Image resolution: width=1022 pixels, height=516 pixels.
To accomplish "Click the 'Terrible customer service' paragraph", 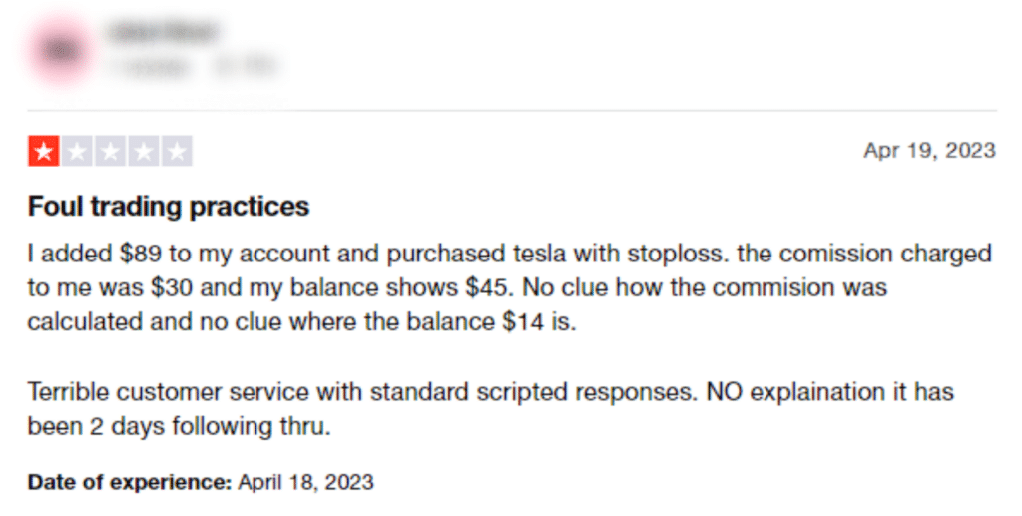I will [490, 409].
